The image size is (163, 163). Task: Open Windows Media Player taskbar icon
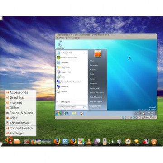pos(81,113)
